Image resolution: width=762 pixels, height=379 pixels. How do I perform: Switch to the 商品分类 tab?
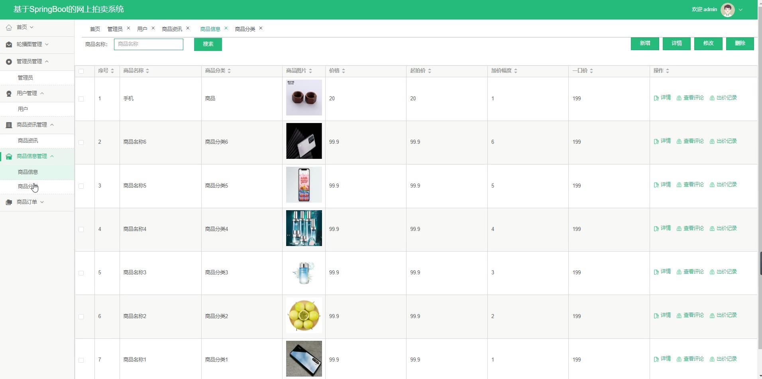pyautogui.click(x=245, y=29)
